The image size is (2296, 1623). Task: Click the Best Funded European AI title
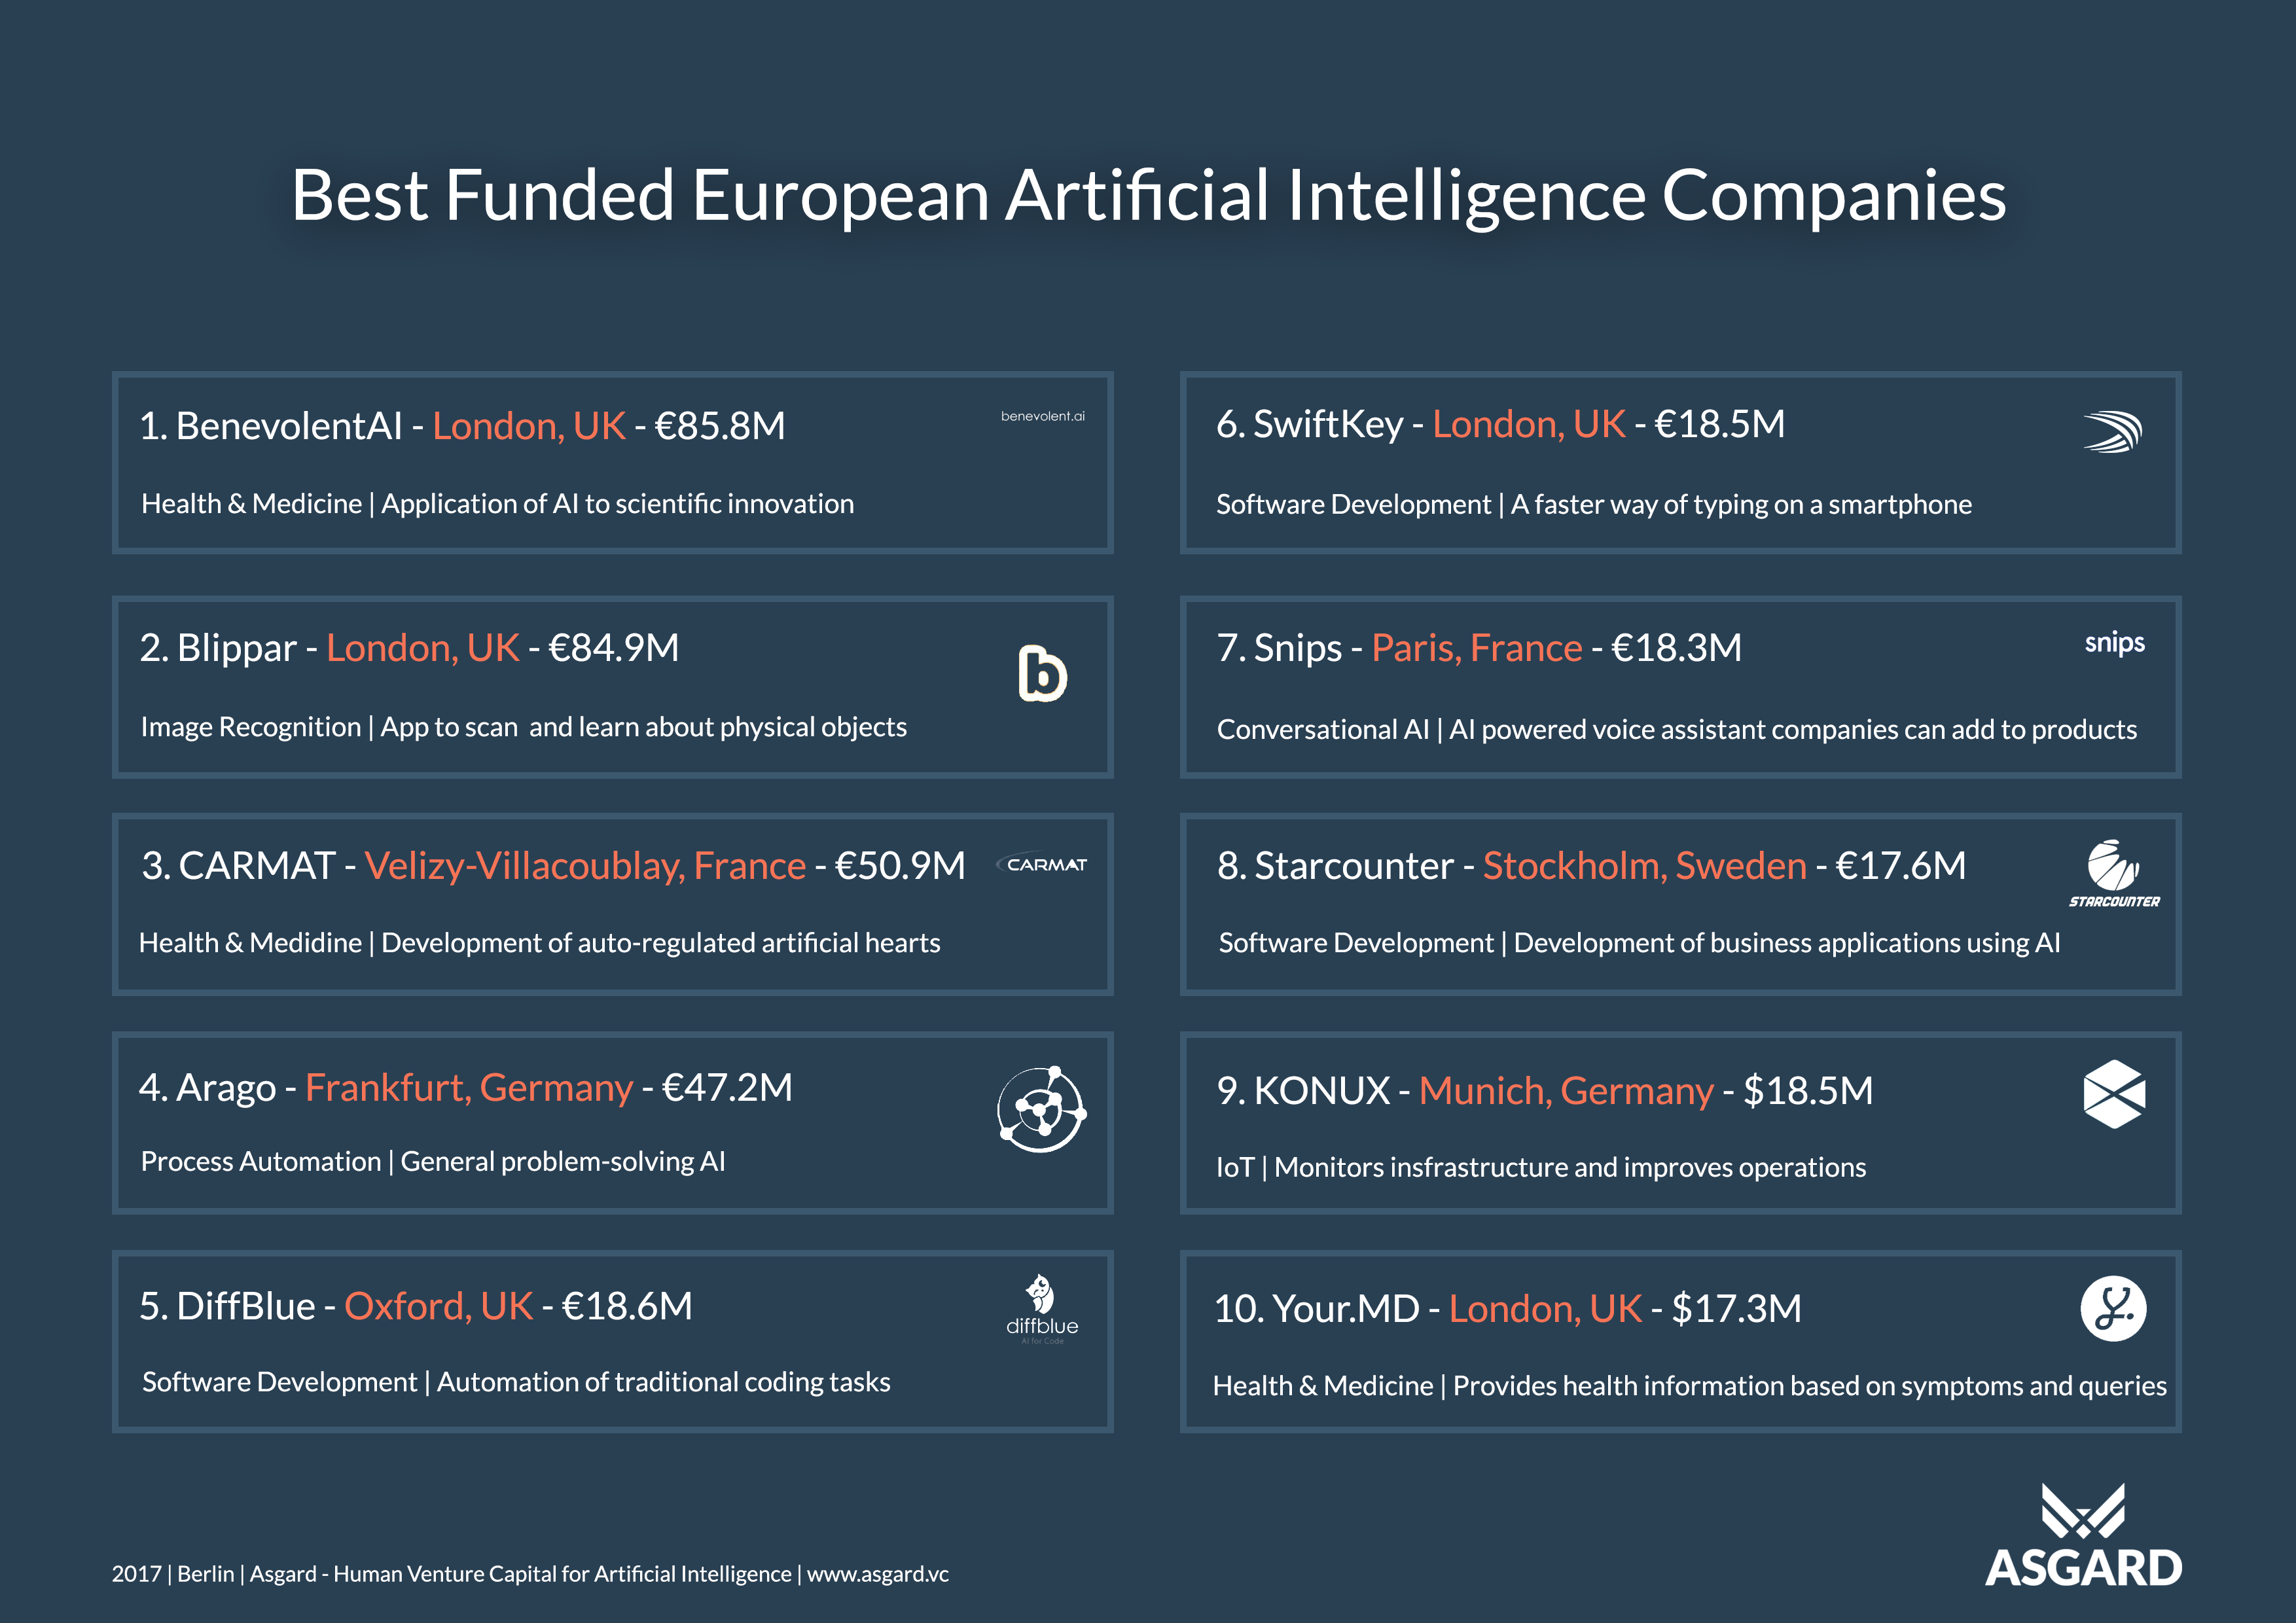click(x=1148, y=195)
